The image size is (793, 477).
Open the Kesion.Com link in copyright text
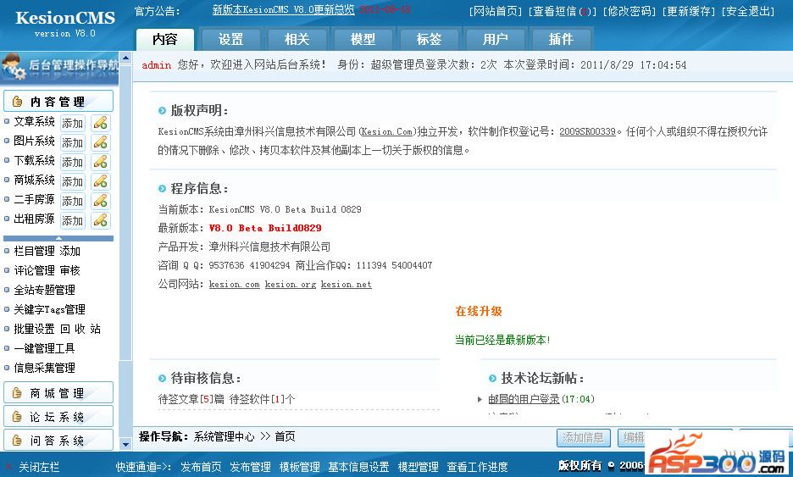point(387,131)
